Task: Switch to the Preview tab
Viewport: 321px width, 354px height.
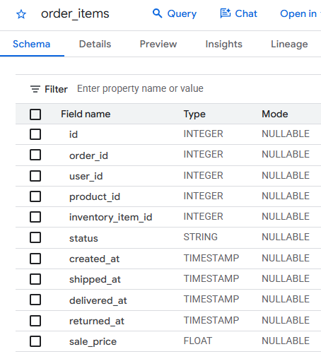Action: 158,44
